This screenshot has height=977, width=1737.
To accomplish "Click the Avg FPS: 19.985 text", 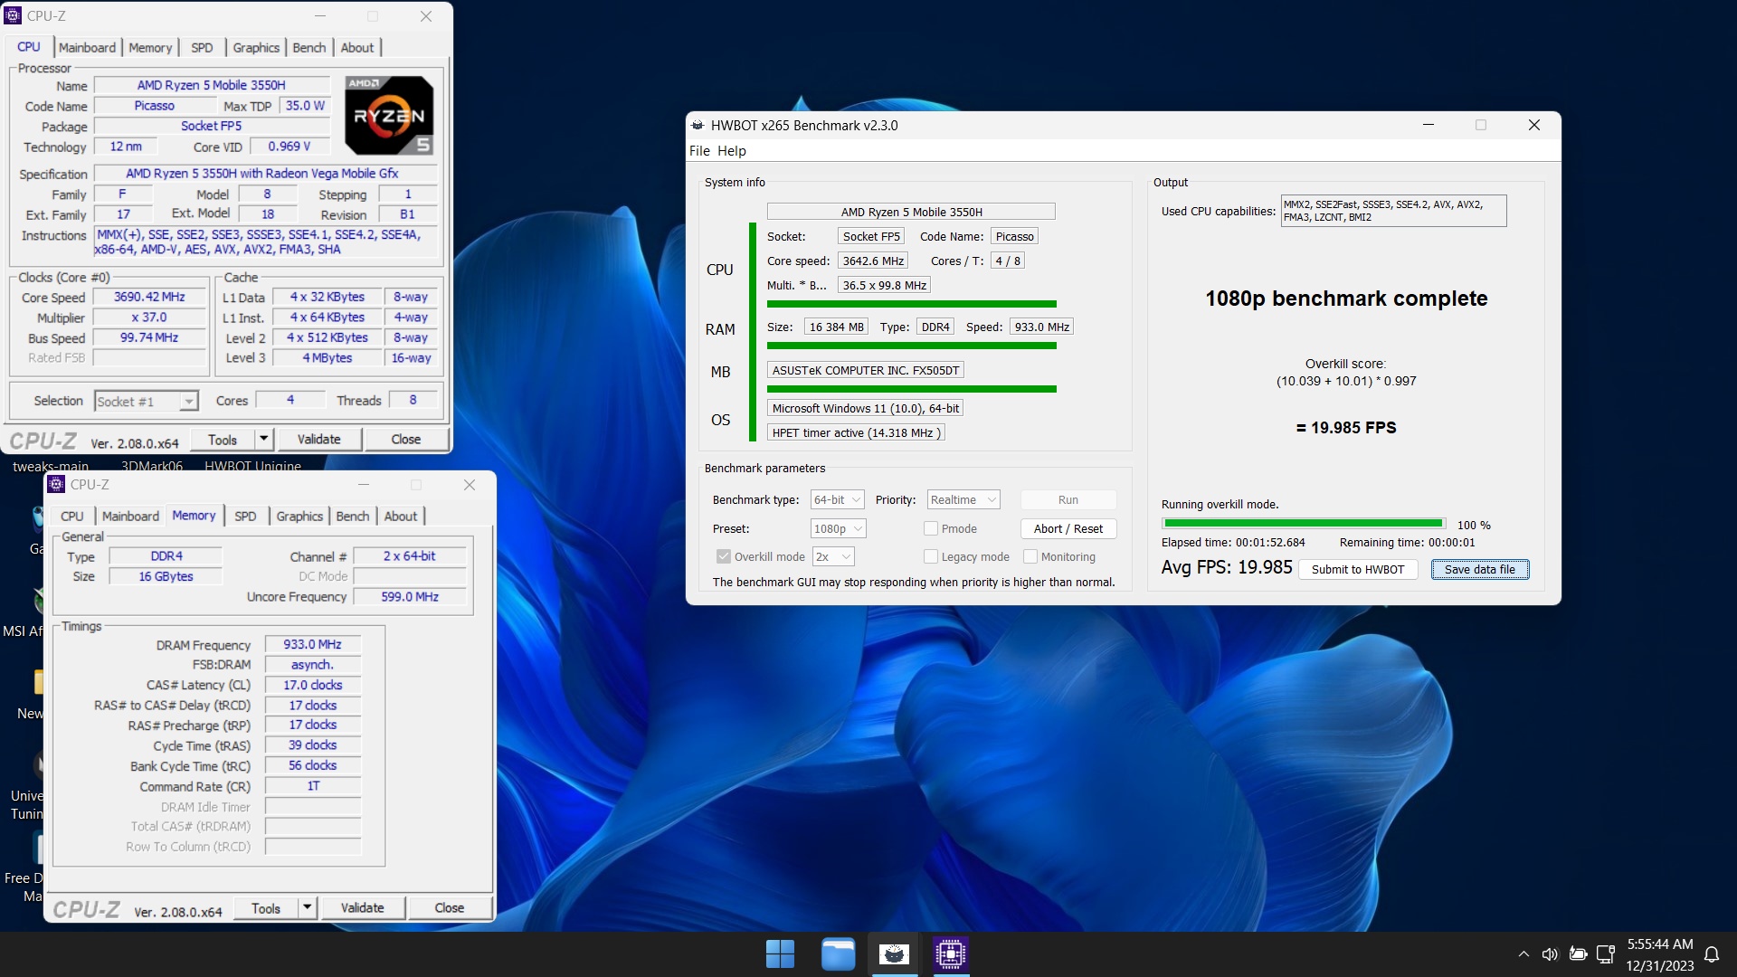I will click(1227, 567).
